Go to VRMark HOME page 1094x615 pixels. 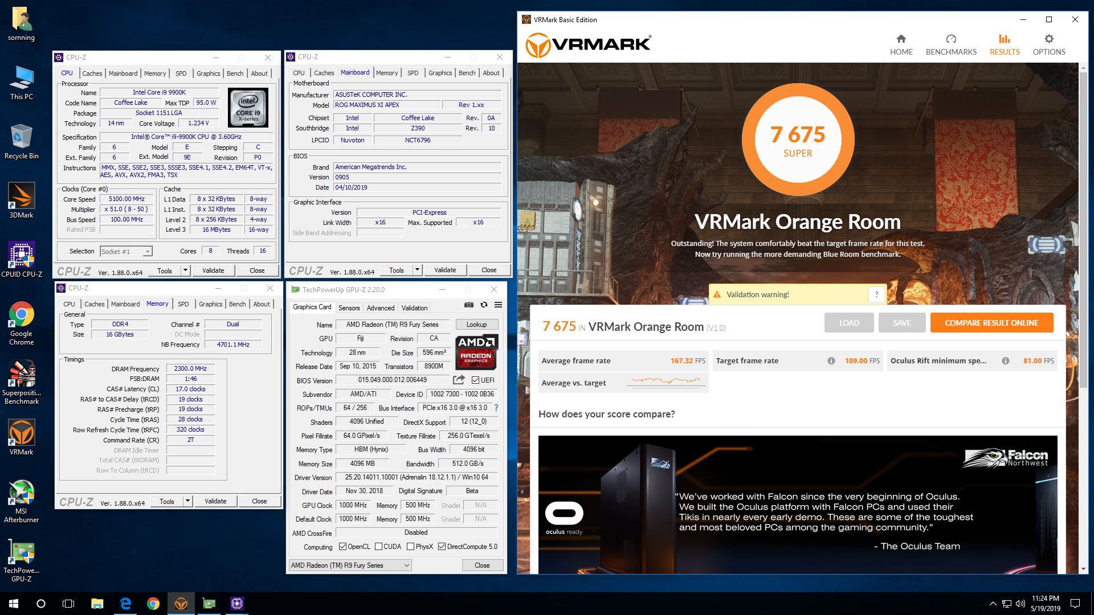click(x=901, y=44)
